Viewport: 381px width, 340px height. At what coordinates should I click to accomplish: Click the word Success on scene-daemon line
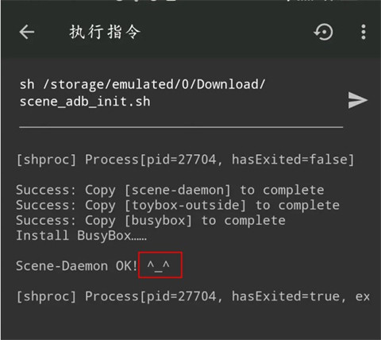(x=46, y=190)
